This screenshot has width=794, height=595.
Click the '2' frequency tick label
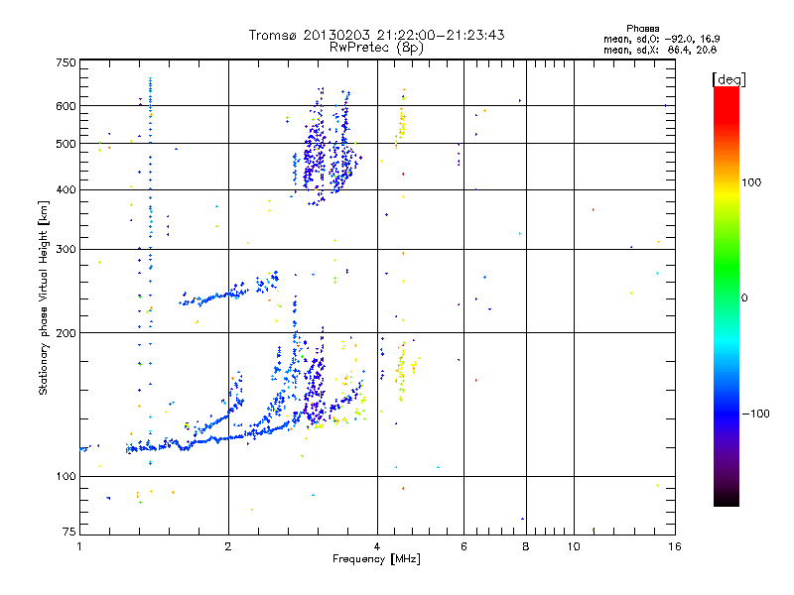pos(228,546)
